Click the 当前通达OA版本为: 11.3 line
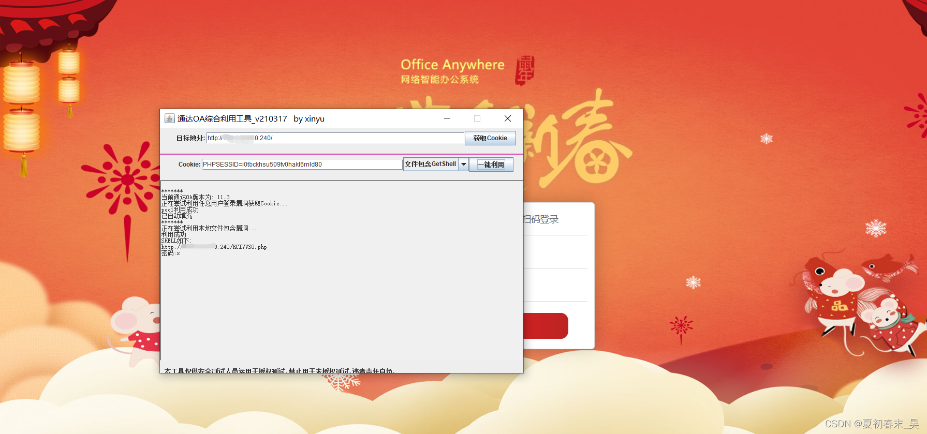The image size is (927, 434). 196,197
